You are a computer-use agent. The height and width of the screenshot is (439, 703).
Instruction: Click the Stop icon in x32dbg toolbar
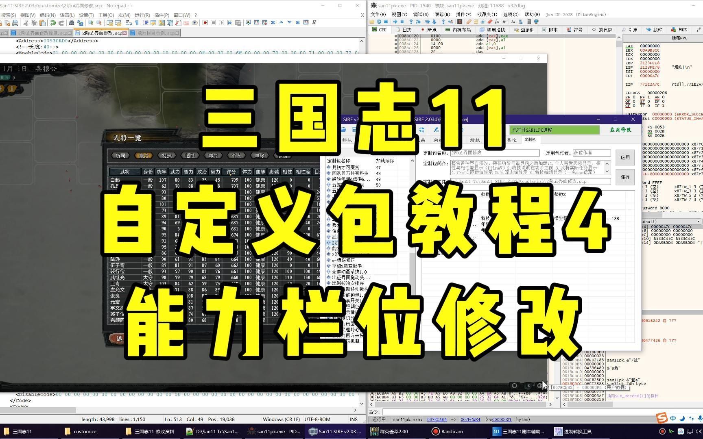coord(386,22)
